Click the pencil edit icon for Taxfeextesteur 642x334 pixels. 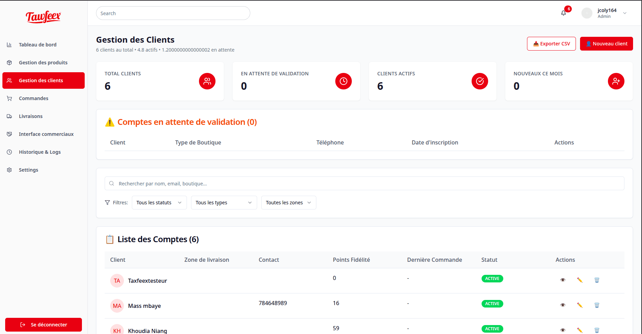[x=580, y=280]
